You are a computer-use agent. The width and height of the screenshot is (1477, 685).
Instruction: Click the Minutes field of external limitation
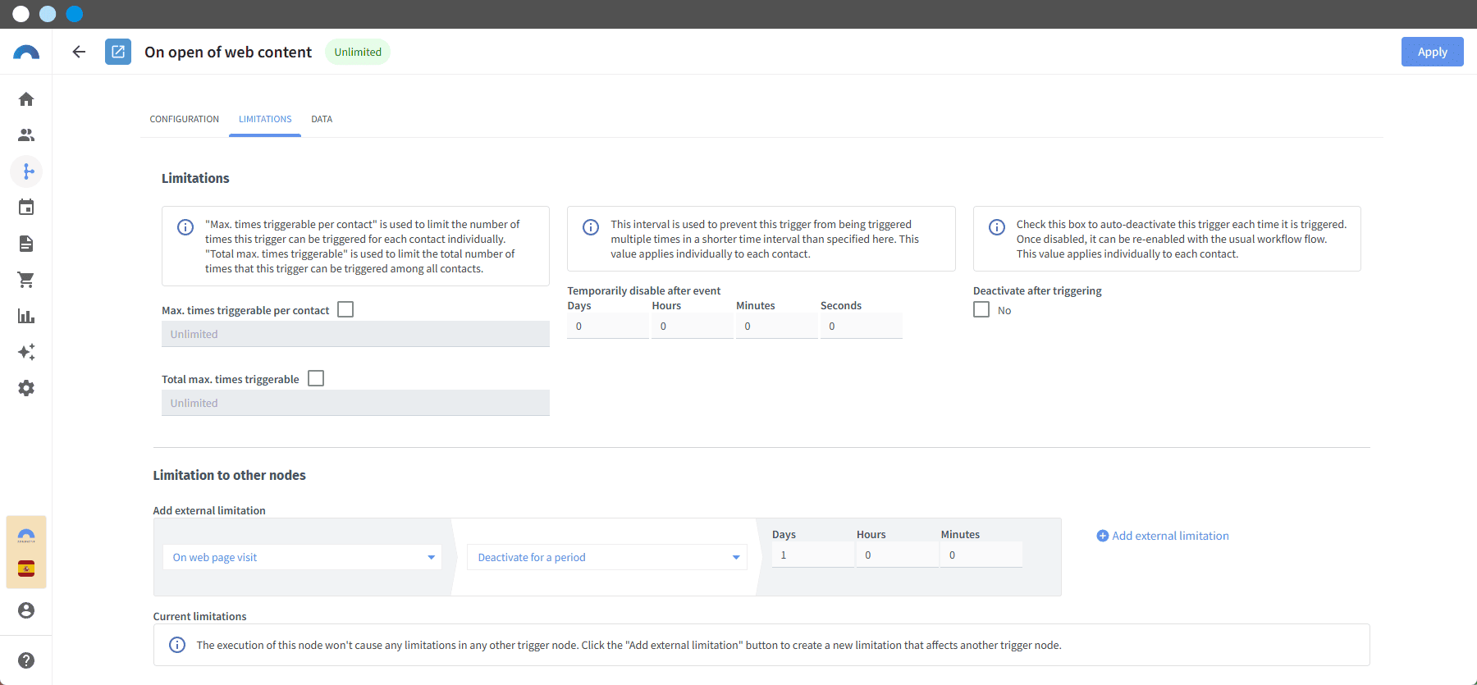coord(981,555)
